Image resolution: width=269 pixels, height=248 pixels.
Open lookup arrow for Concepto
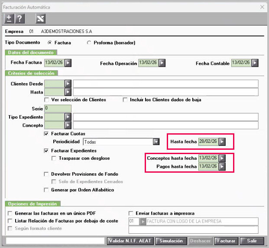coord(68,125)
